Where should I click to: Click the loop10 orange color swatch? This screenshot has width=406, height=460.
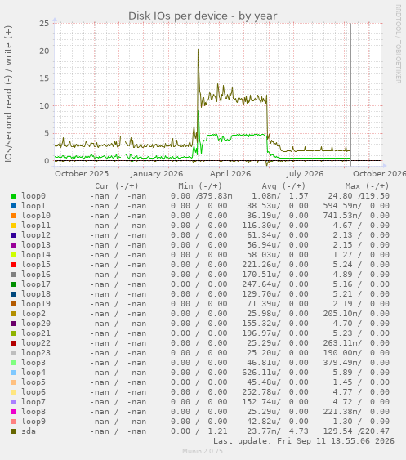14,216
